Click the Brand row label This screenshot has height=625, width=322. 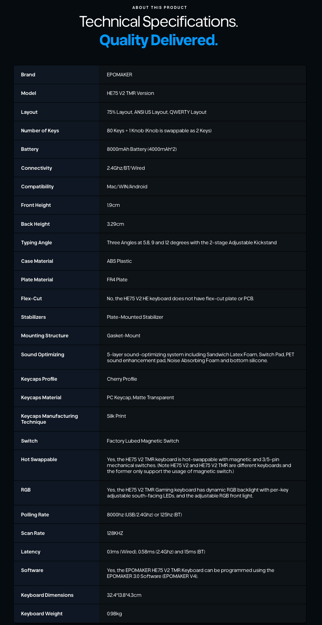point(28,75)
